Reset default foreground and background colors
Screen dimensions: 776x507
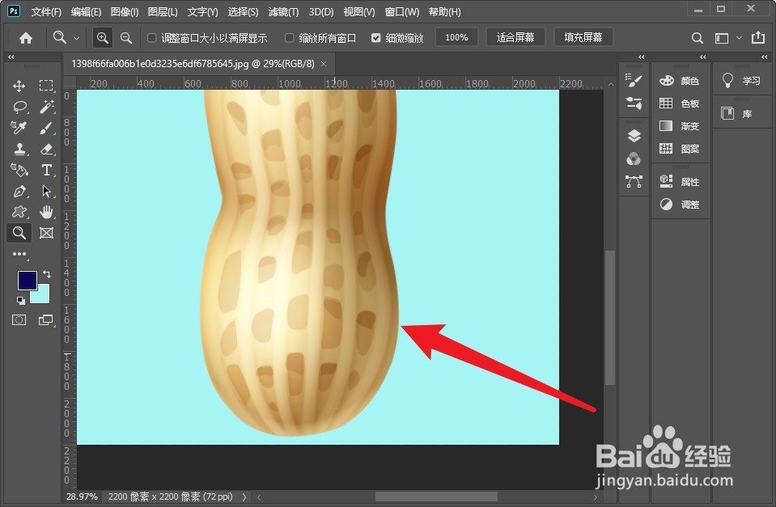(x=21, y=300)
